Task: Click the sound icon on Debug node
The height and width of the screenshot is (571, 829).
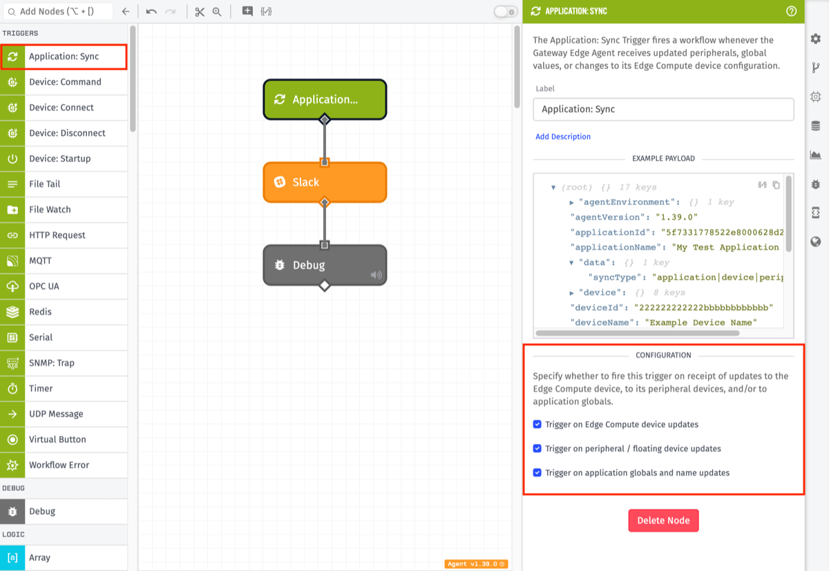Action: click(376, 275)
